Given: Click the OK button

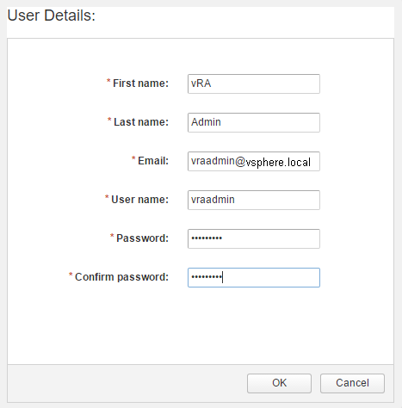Looking at the screenshot, I should point(279,383).
